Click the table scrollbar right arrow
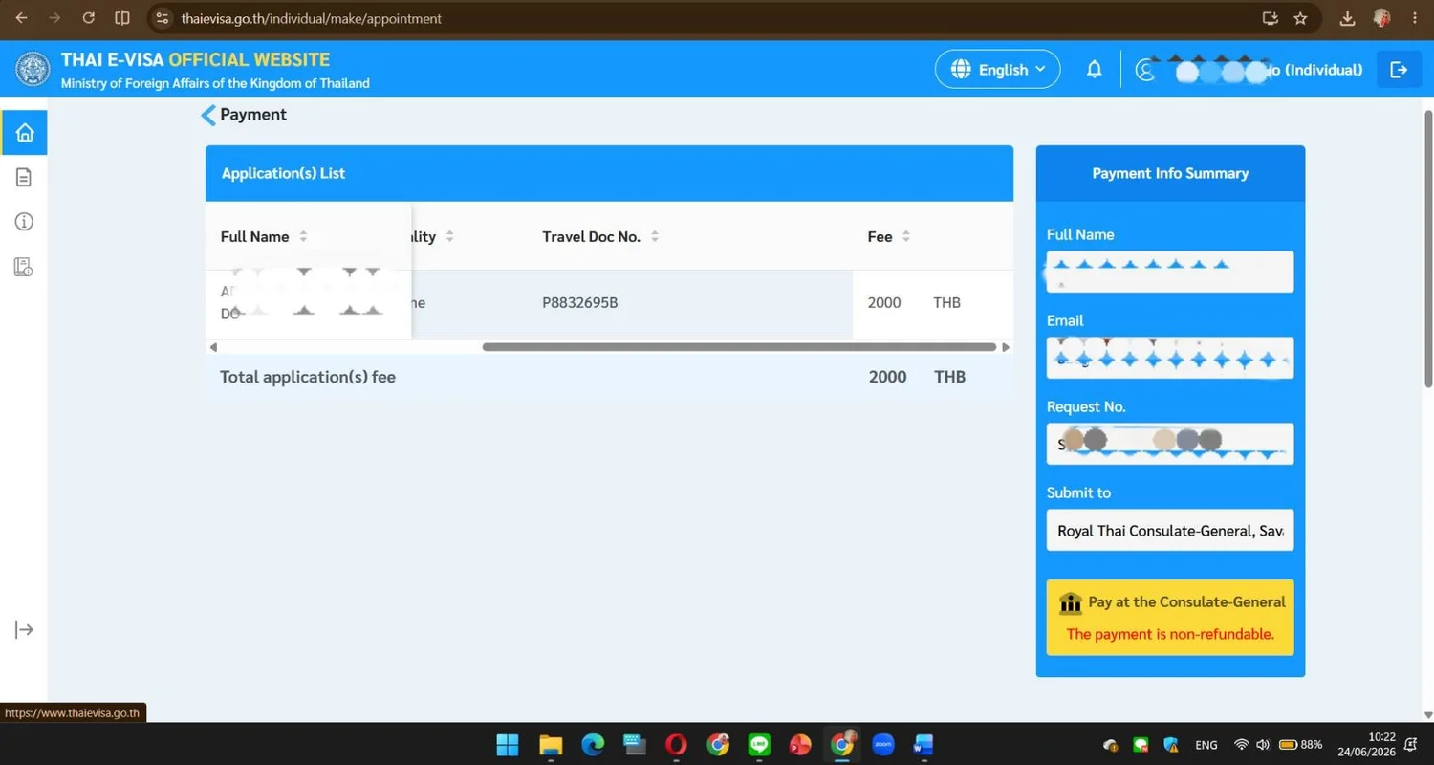Image resolution: width=1434 pixels, height=765 pixels. point(1006,347)
